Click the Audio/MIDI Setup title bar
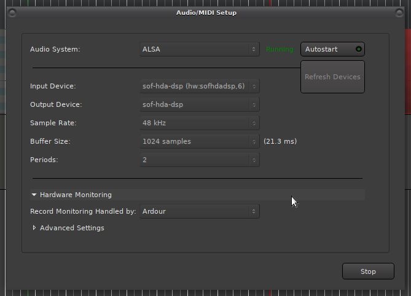The height and width of the screenshot is (296, 411). click(x=205, y=13)
